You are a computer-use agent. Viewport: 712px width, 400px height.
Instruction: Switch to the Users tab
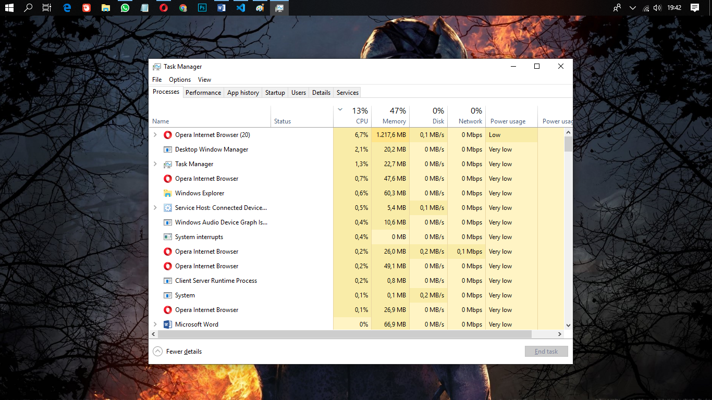coord(299,93)
